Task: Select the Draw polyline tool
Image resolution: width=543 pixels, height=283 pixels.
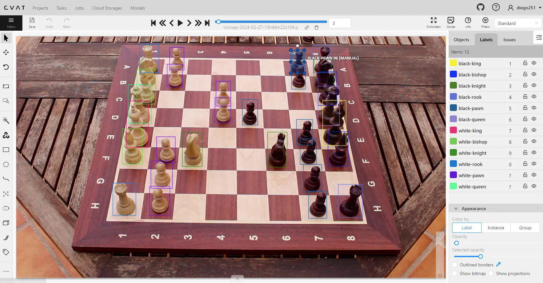Action: click(x=6, y=179)
